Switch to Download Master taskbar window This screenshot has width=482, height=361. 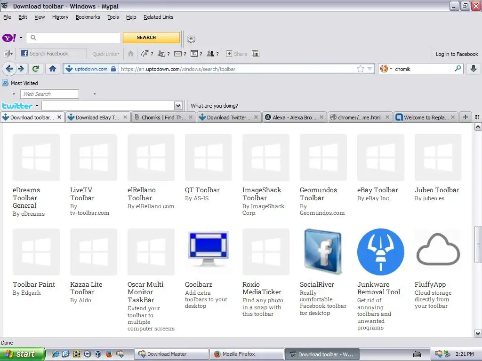point(172,354)
